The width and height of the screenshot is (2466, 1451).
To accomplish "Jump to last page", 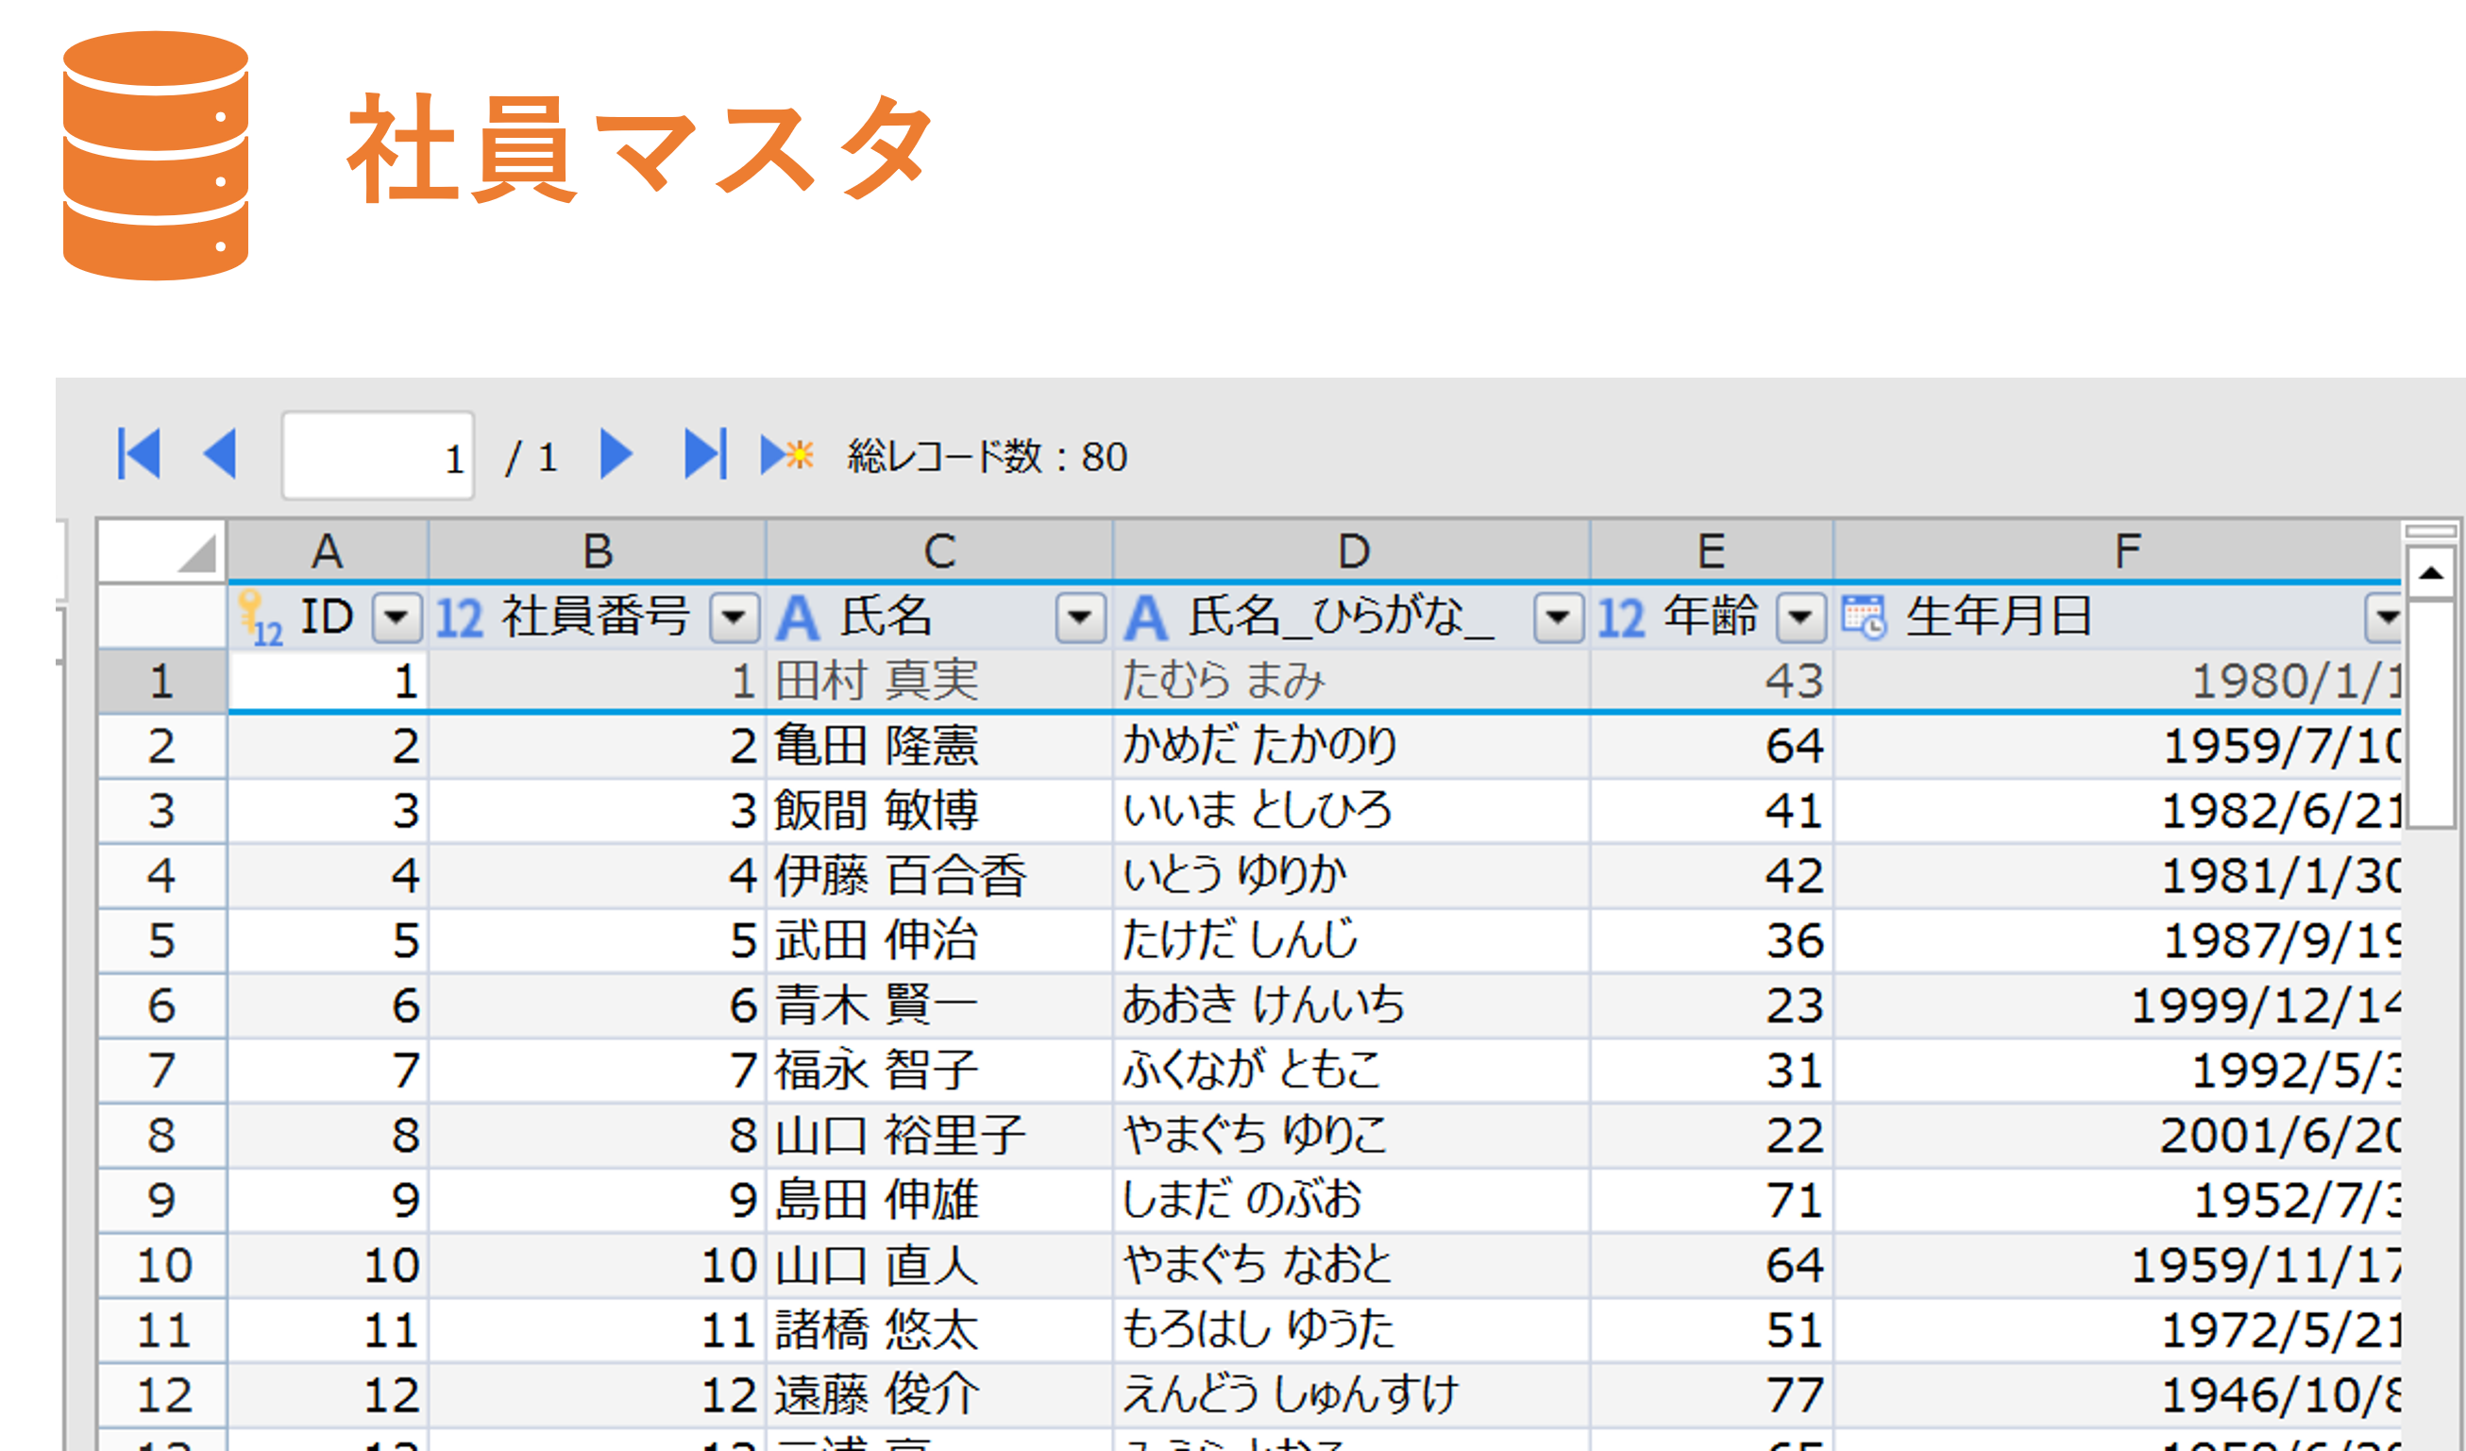I will [705, 454].
